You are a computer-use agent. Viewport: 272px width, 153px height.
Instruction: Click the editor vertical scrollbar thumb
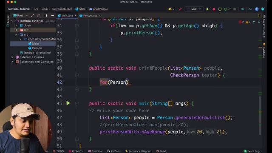tap(260, 115)
